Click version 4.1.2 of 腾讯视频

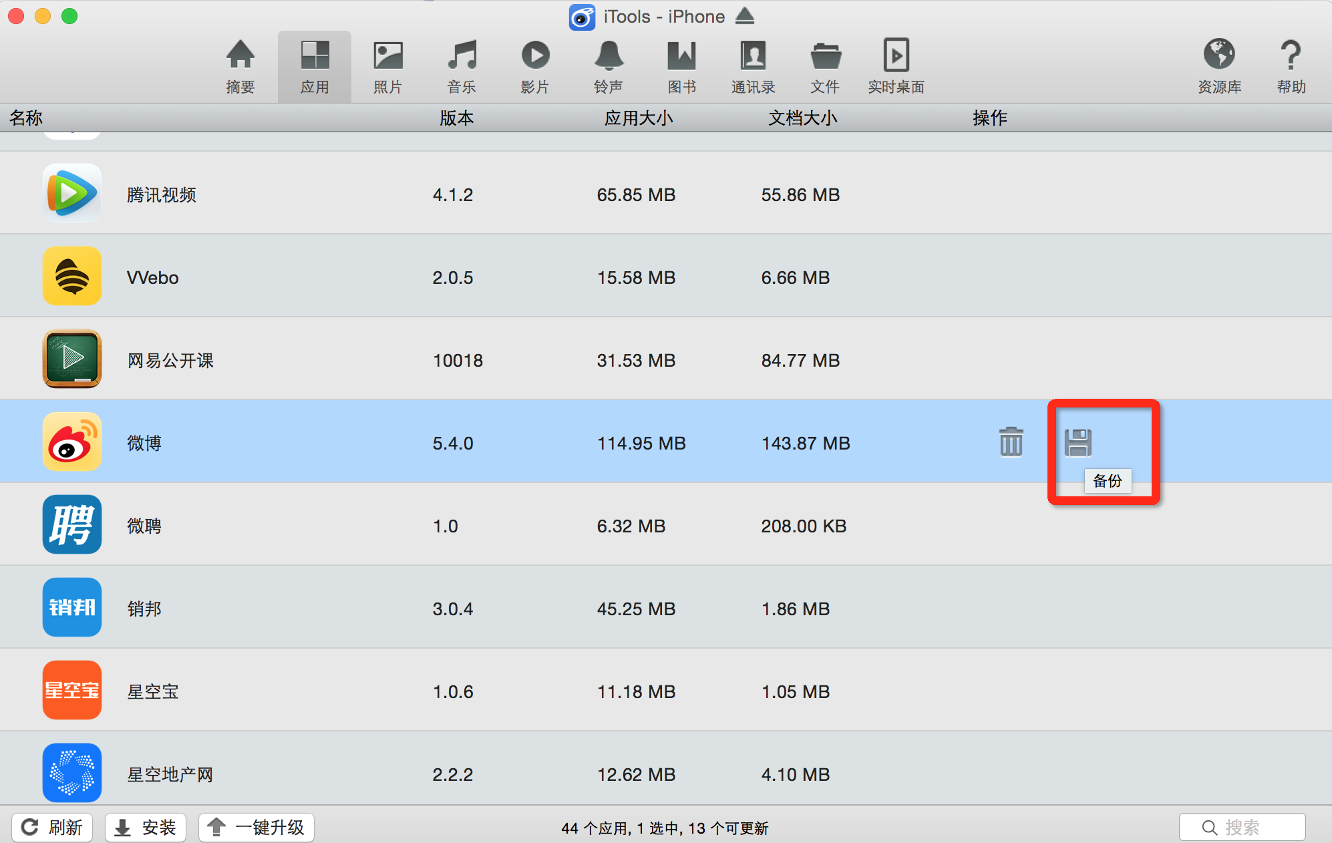tap(453, 195)
